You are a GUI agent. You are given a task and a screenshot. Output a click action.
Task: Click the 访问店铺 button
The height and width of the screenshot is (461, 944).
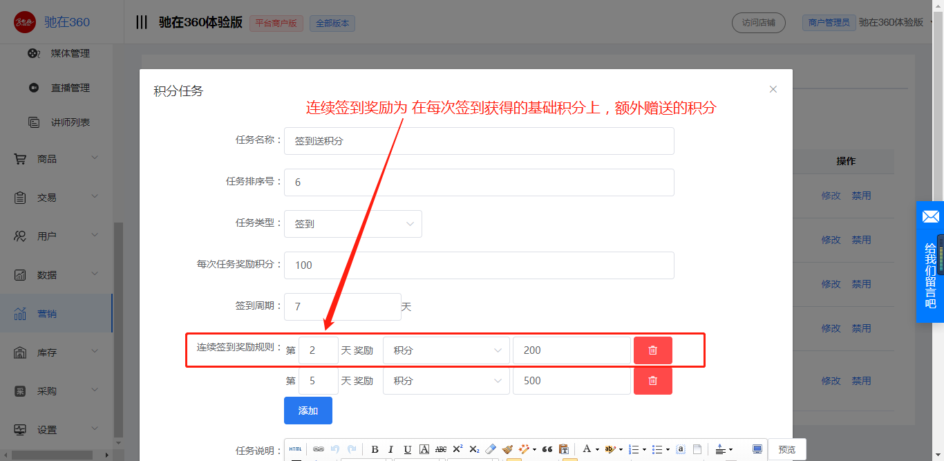coord(758,22)
